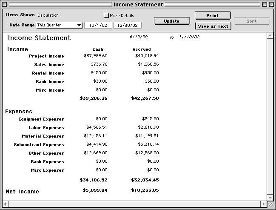Click the window resize grip corner
The height and width of the screenshot is (210, 276).
[x=270, y=204]
